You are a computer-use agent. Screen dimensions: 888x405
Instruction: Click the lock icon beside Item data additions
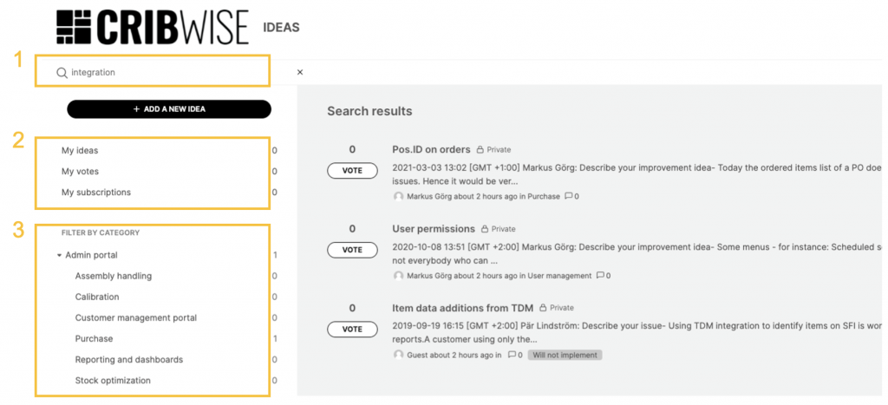tap(542, 308)
